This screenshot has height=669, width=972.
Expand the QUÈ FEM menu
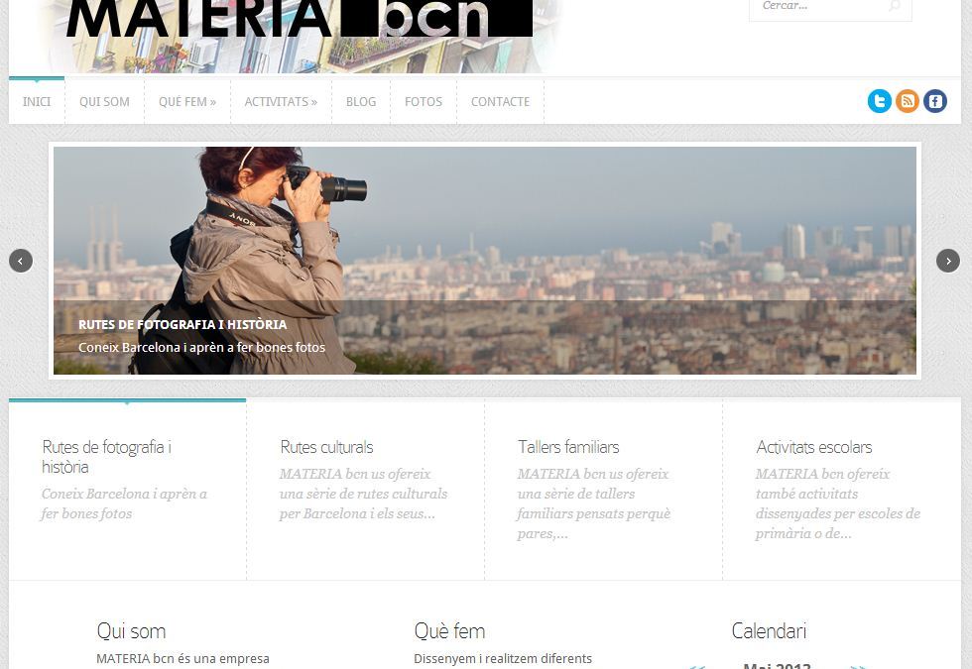pos(187,101)
